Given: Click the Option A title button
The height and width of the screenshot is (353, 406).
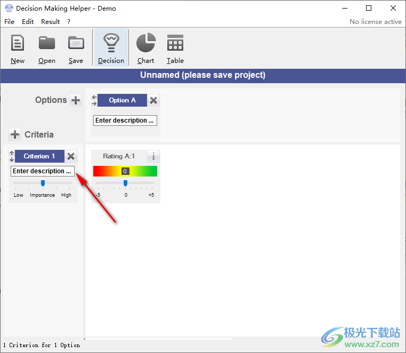Looking at the screenshot, I should pyautogui.click(x=122, y=100).
